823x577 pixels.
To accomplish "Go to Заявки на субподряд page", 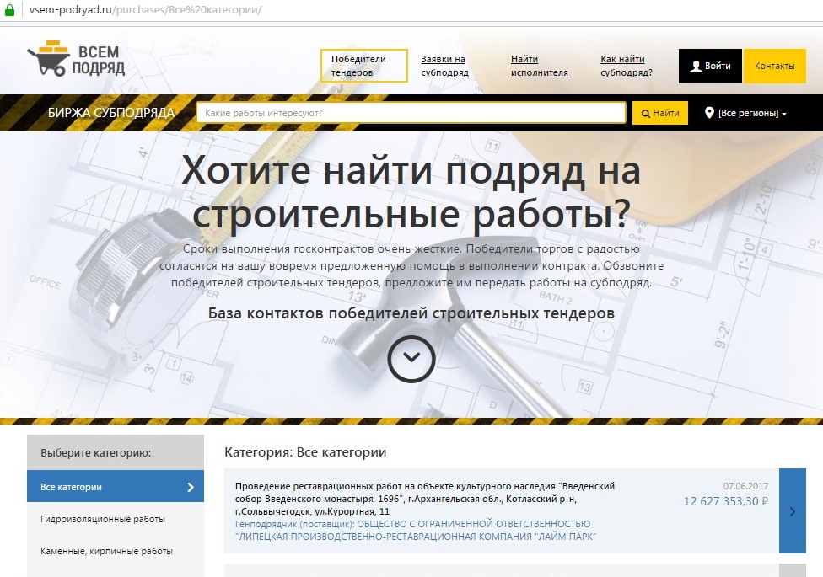I will (444, 66).
